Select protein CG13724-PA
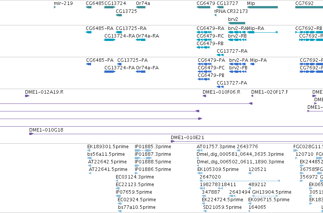323x213 pixels. coord(120,68)
